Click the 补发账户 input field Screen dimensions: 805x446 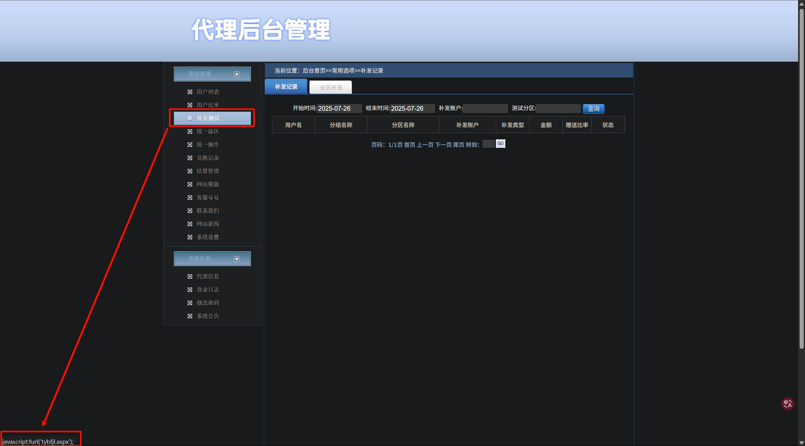(485, 109)
